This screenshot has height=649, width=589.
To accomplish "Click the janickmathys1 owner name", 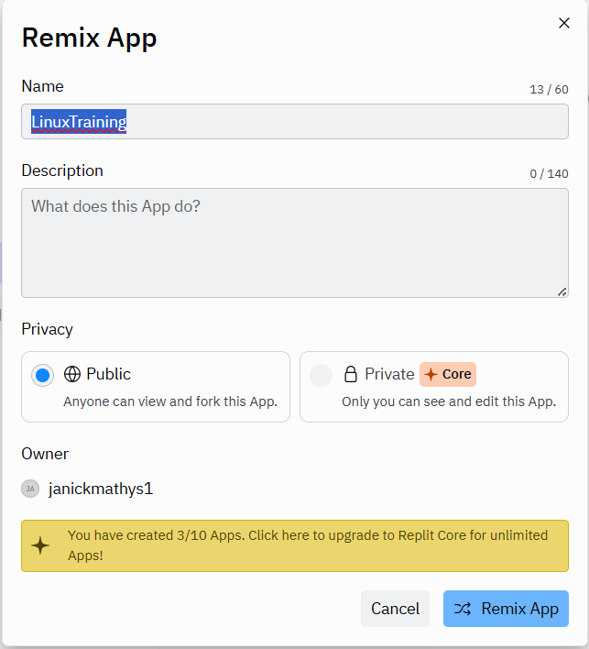I will [x=101, y=489].
